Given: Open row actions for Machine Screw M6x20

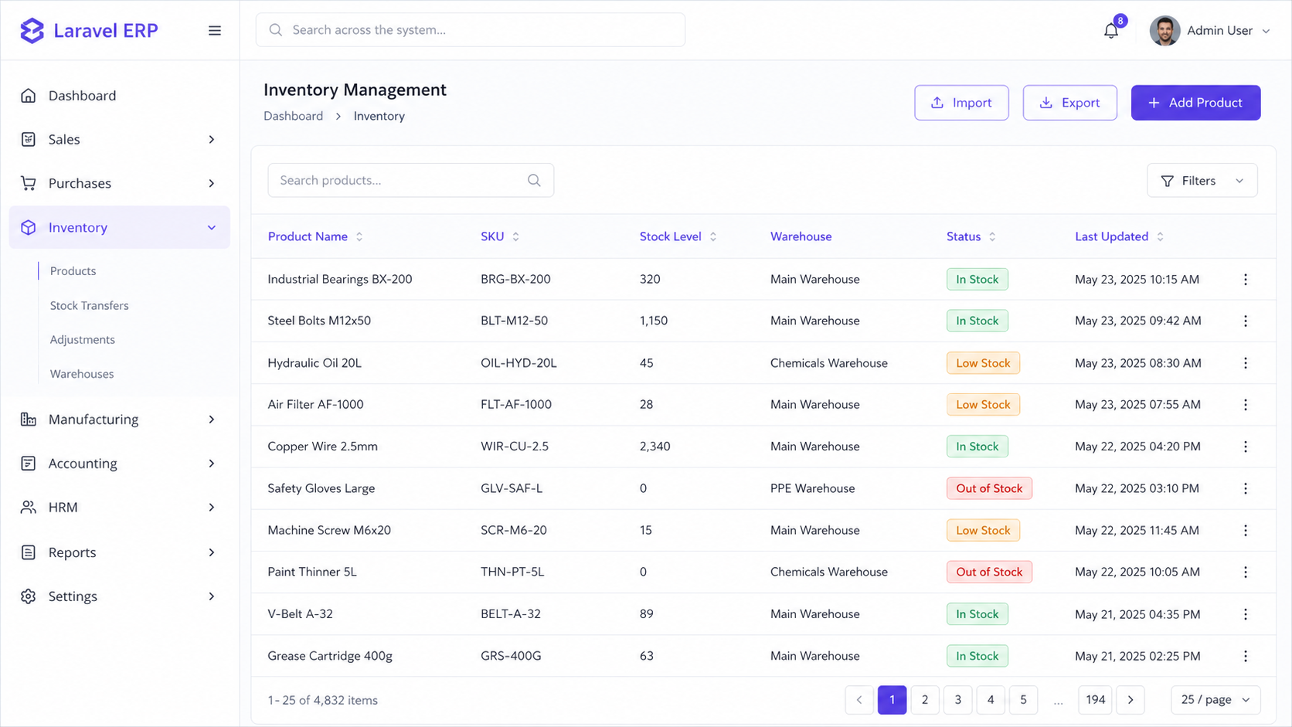Looking at the screenshot, I should 1245,530.
